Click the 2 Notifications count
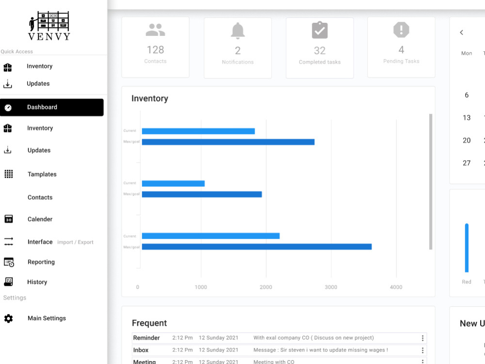 (x=238, y=51)
